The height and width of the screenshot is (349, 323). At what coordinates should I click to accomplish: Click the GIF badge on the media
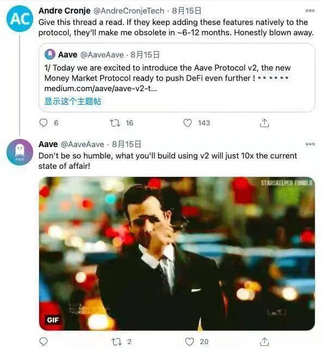pyautogui.click(x=53, y=320)
